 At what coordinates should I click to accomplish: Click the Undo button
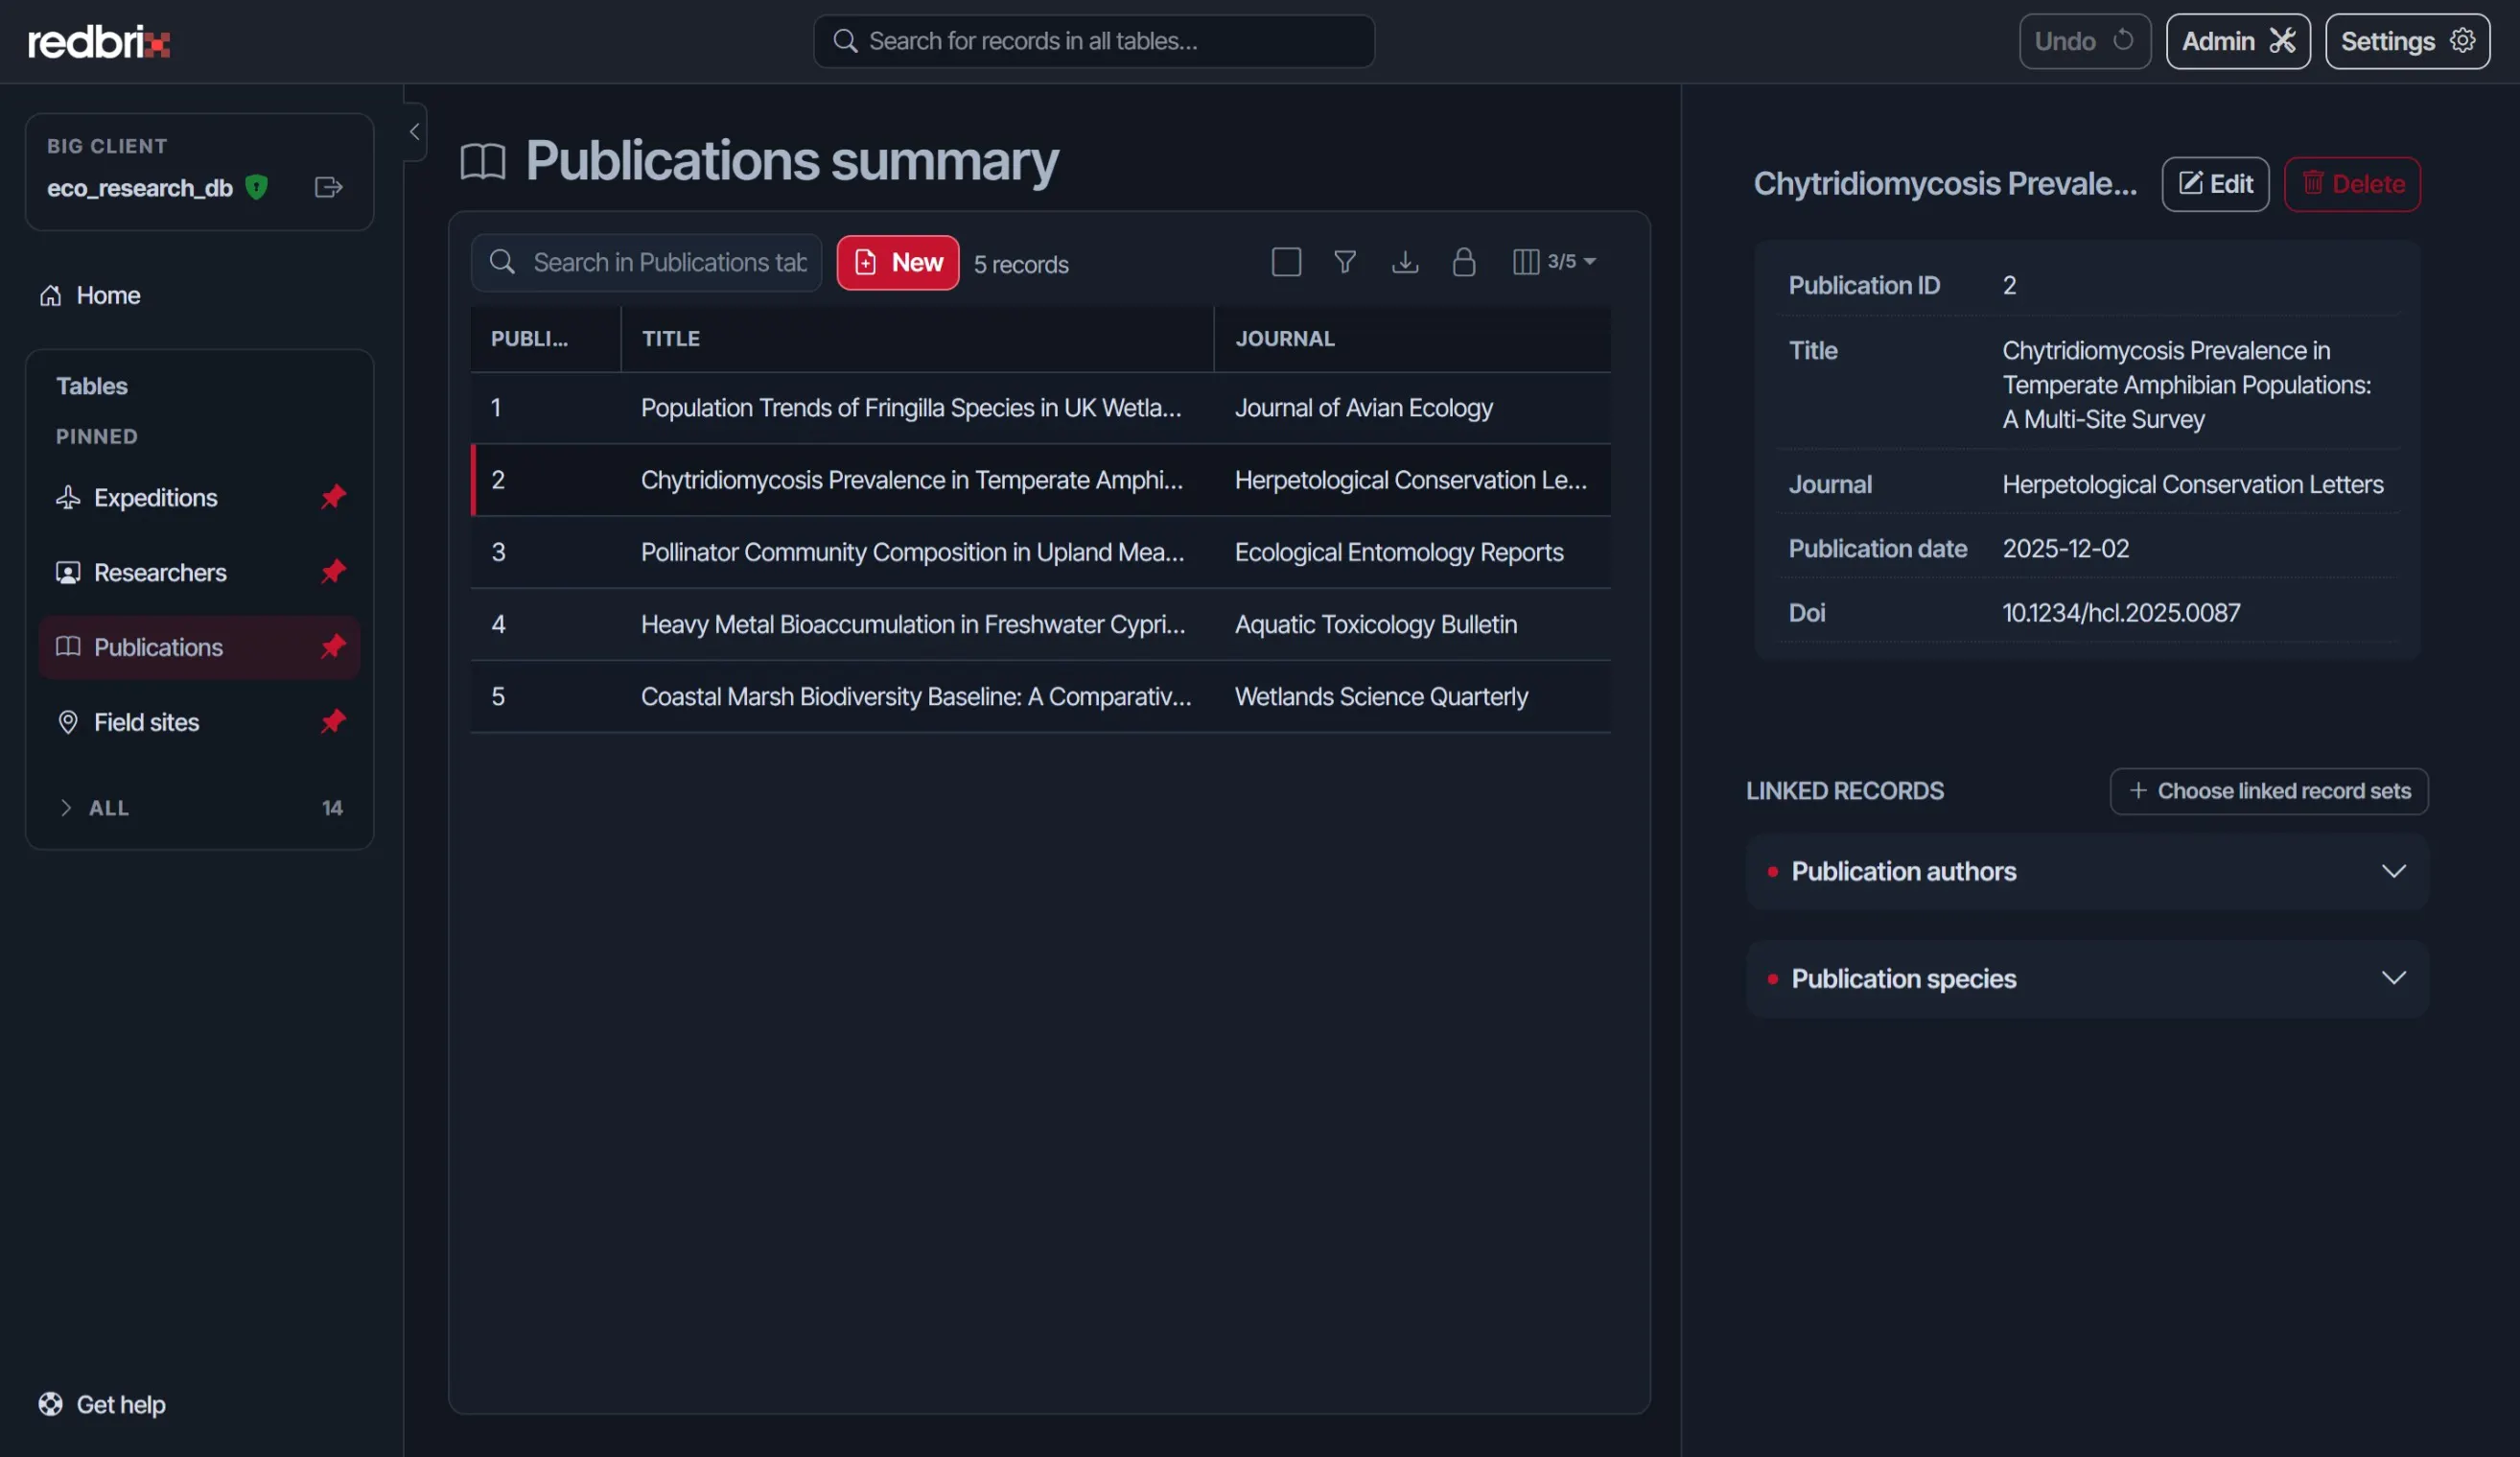tap(2084, 41)
